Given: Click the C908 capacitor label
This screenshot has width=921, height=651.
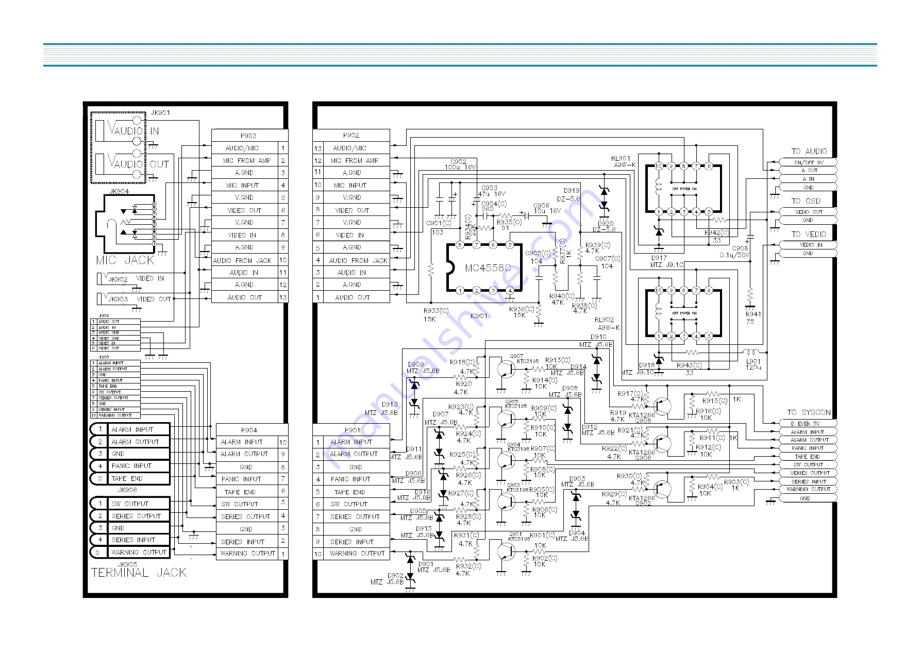Looking at the screenshot, I should coord(740,248).
